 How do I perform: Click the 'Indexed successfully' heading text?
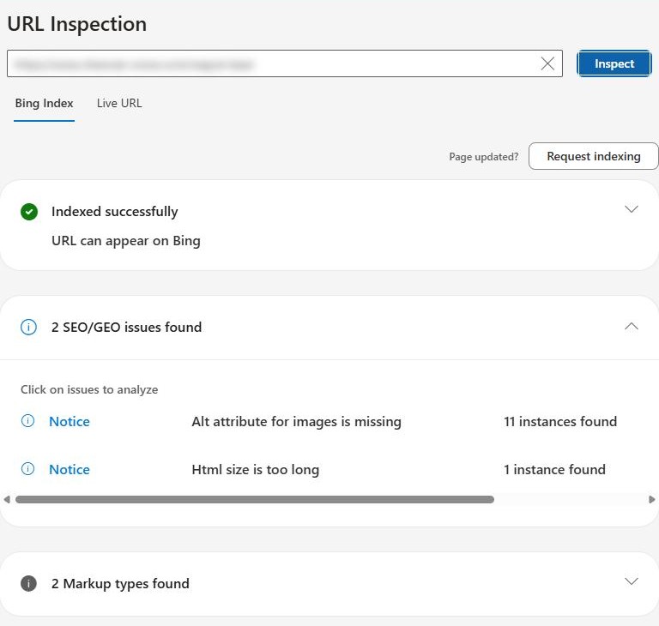(114, 212)
